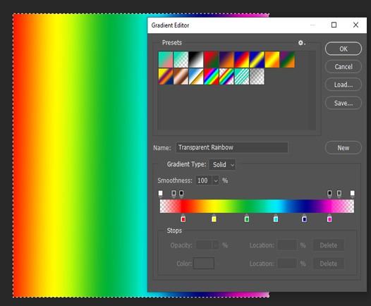
Task: Select the magenta color stop
Action: point(329,219)
